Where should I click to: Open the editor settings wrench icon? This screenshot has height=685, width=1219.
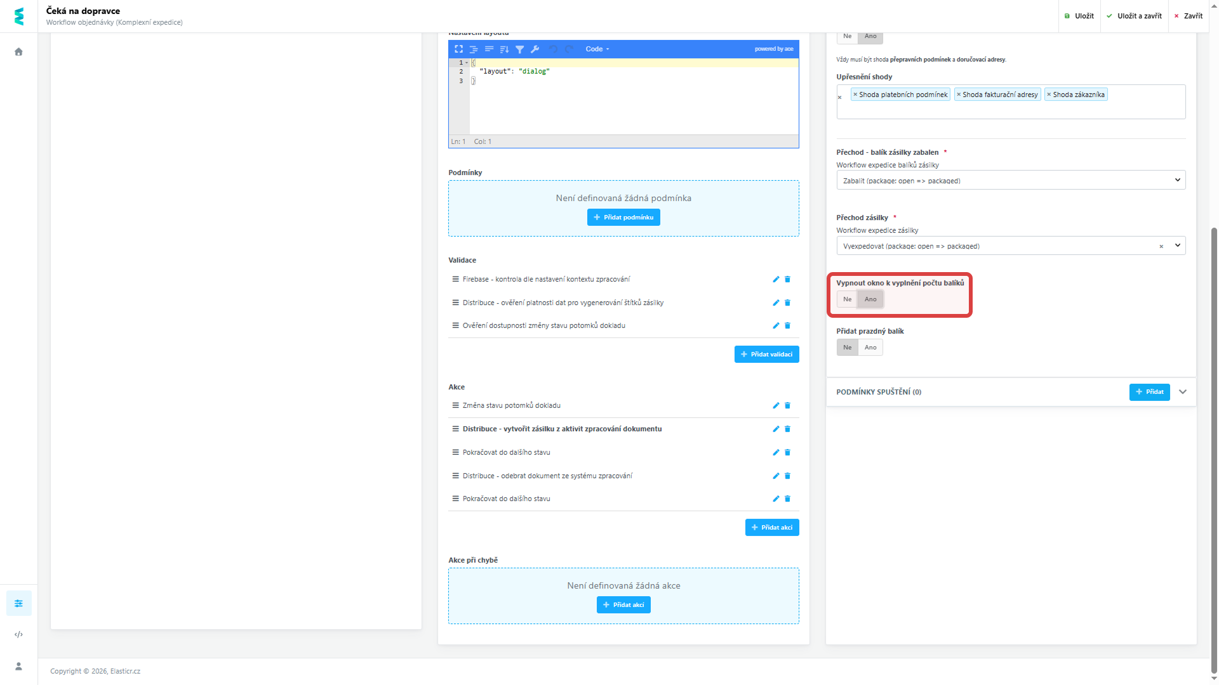click(x=535, y=49)
